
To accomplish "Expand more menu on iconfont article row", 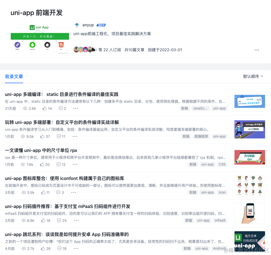I will 74,192.
